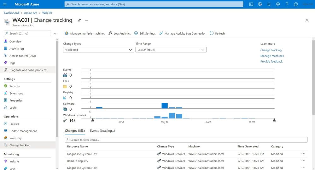Switch to the Changes (153) tab
Image resolution: width=315 pixels, height=170 pixels.
click(x=75, y=131)
